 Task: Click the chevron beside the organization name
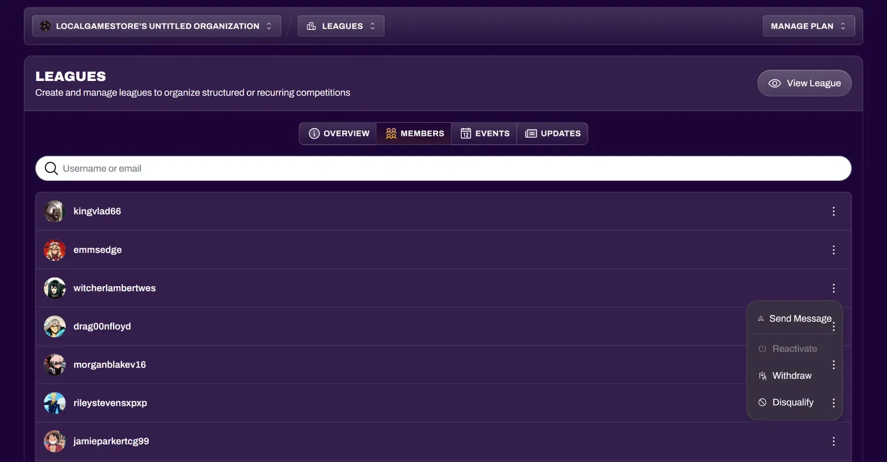pos(269,26)
